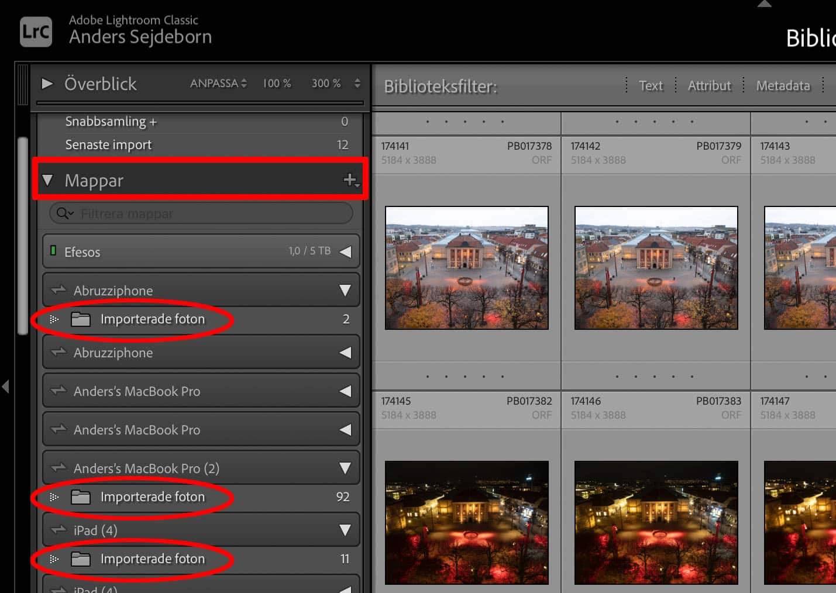Open the ANPASSA zoom dropdown

(218, 84)
